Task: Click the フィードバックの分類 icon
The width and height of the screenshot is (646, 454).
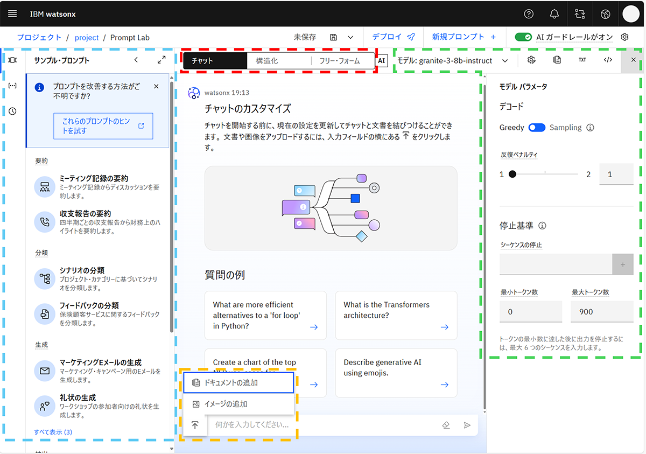Action: click(45, 313)
